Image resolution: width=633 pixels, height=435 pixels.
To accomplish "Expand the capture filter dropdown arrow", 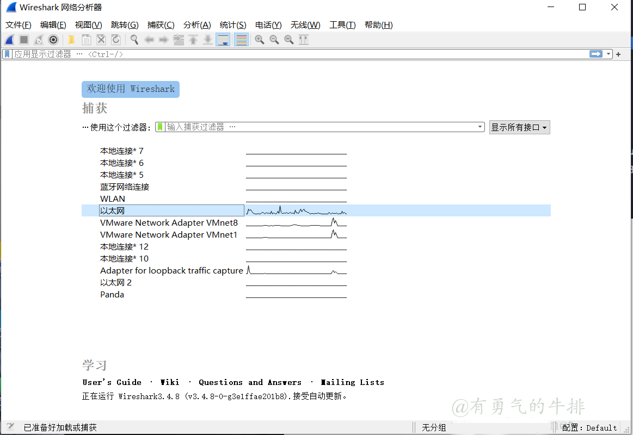I will tap(480, 127).
